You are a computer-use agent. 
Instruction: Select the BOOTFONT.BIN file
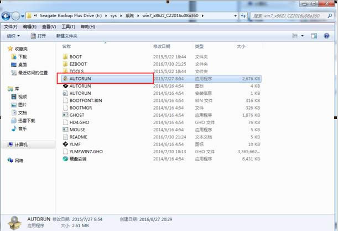86,100
